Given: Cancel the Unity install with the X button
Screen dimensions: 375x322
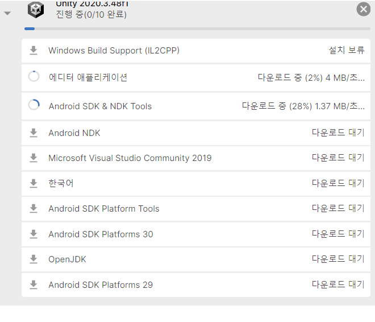Looking at the screenshot, I should click(364, 9).
